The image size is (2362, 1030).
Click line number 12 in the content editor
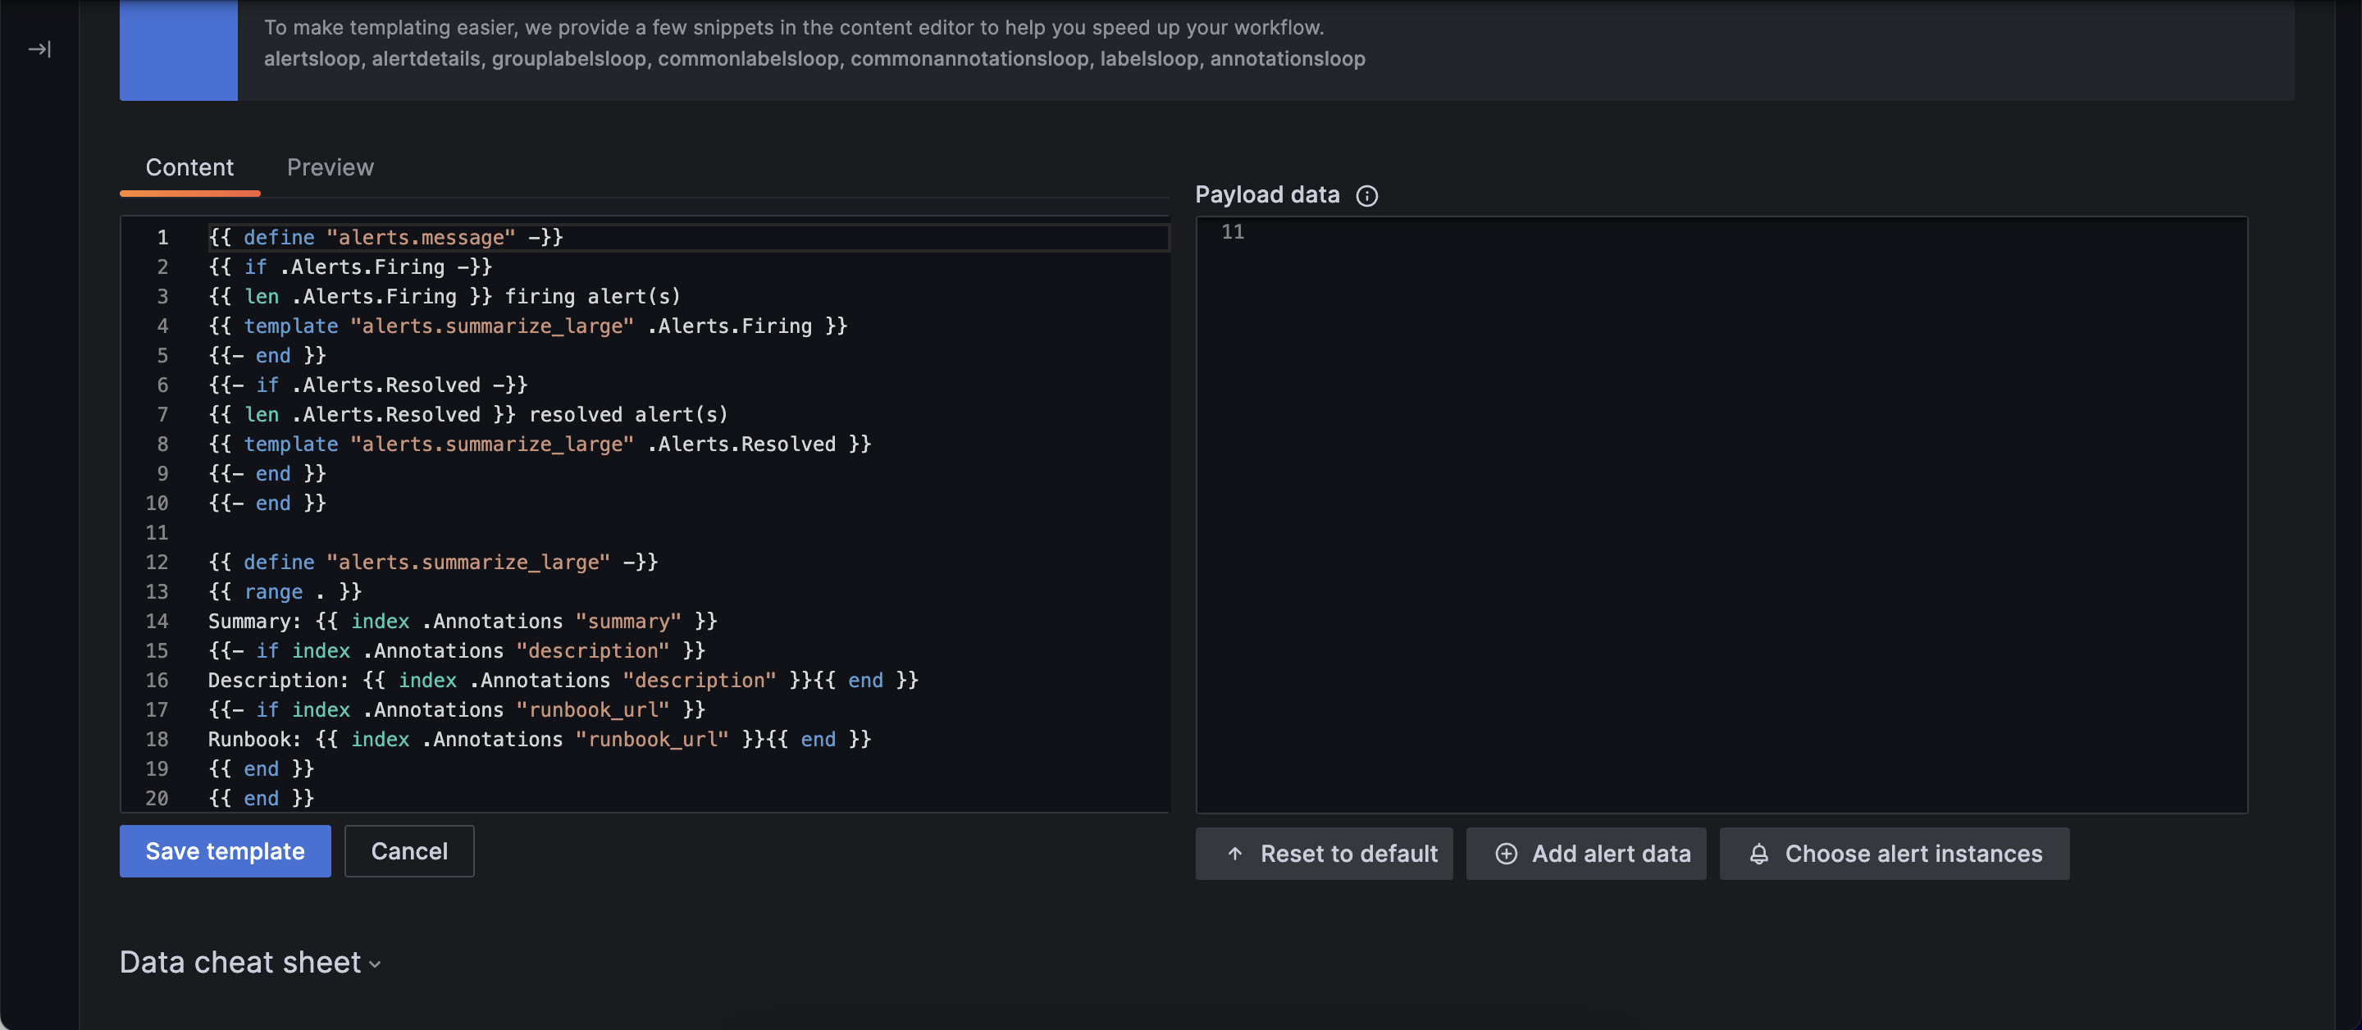coord(157,563)
